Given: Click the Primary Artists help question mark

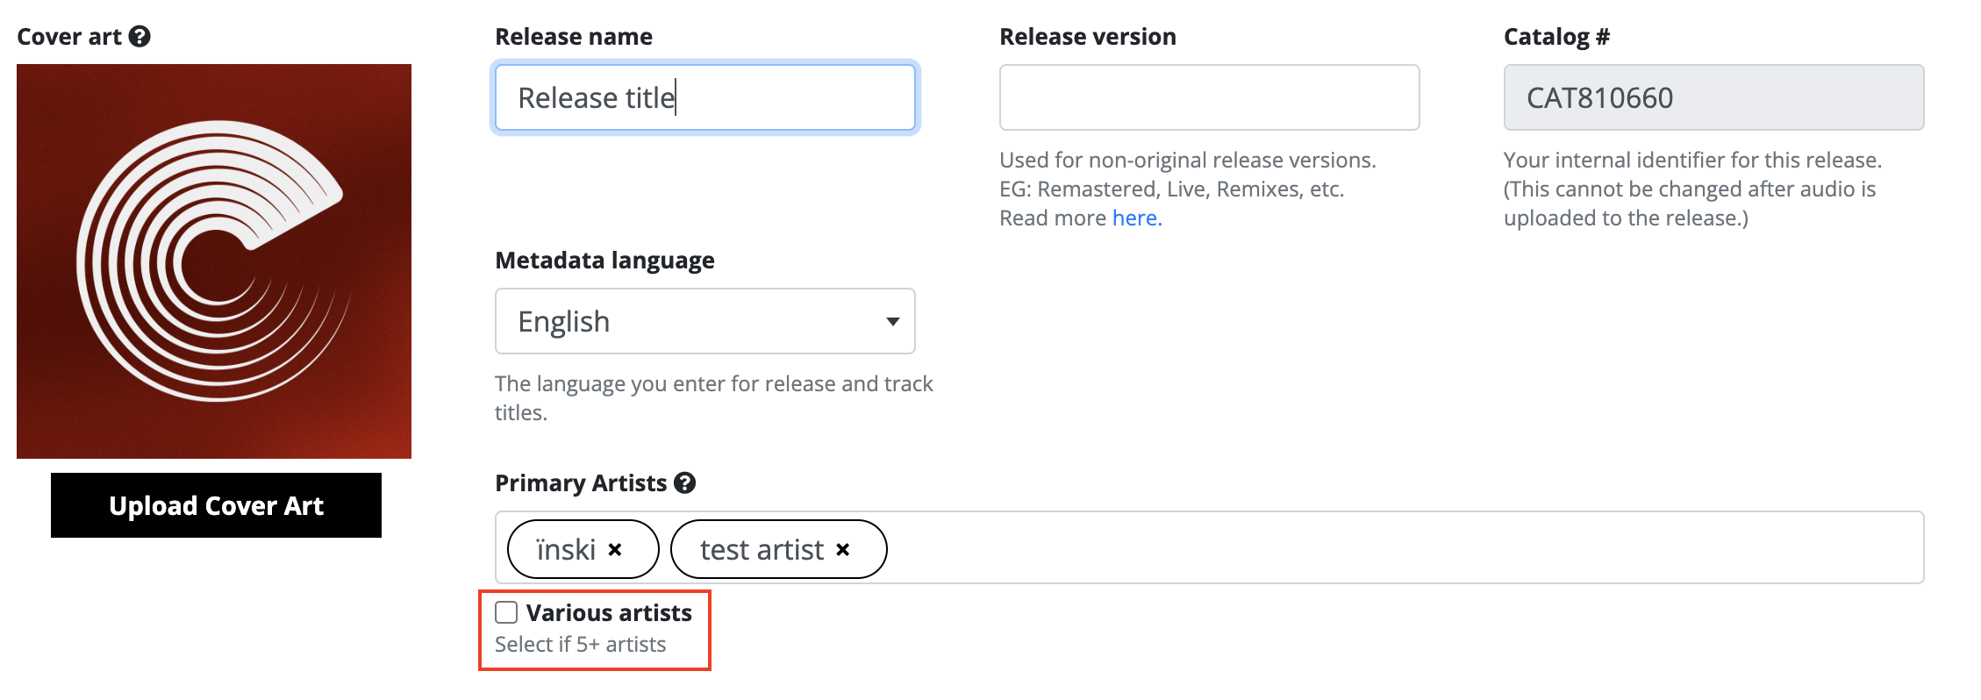Looking at the screenshot, I should click(685, 483).
